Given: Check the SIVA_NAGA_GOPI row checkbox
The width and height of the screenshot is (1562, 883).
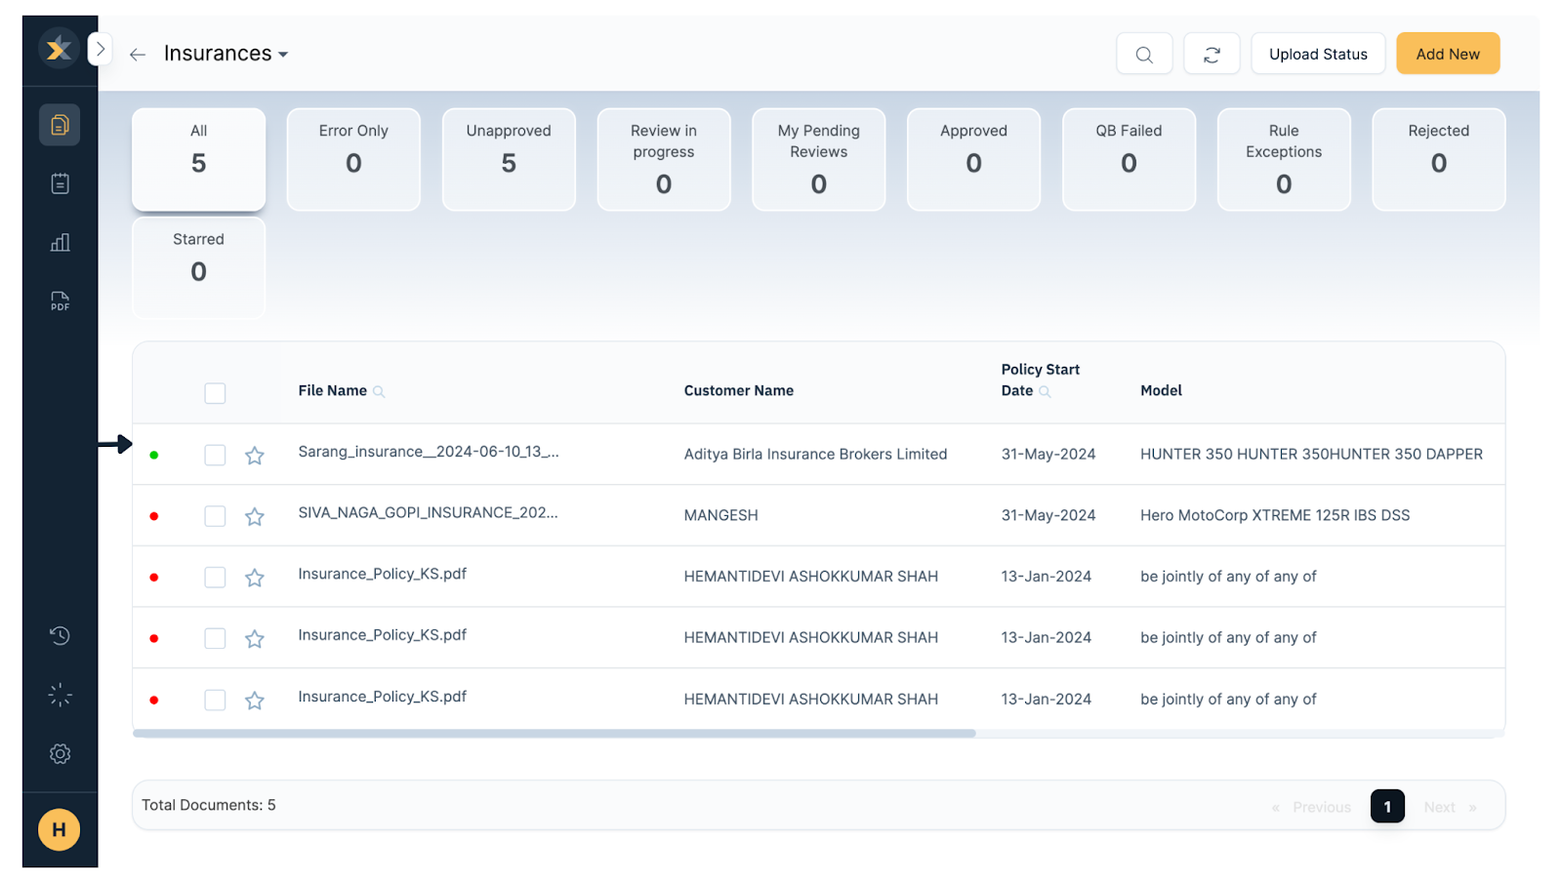Looking at the screenshot, I should 215,516.
